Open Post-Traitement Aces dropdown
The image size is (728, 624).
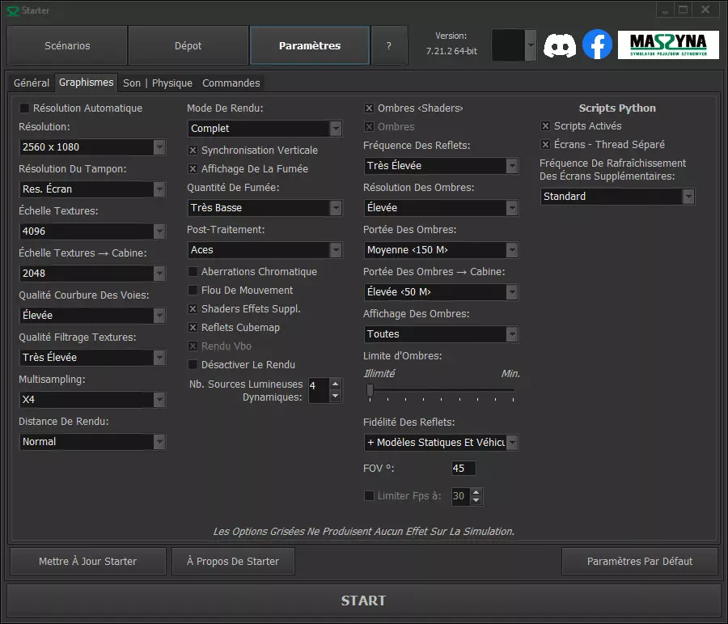tap(265, 250)
